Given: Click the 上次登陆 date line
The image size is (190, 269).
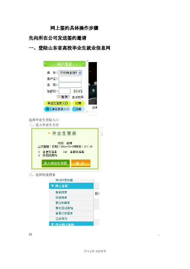Looking at the screenshot, I should (65, 146).
